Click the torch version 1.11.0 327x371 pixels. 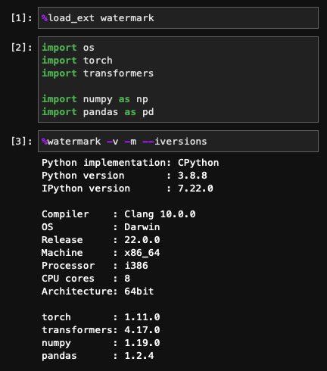coord(142,317)
